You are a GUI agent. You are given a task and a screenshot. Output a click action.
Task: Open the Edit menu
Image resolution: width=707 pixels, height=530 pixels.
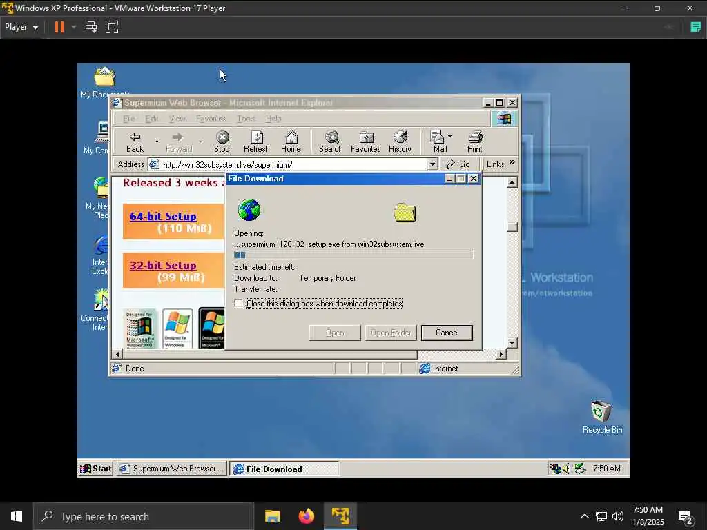tap(151, 119)
